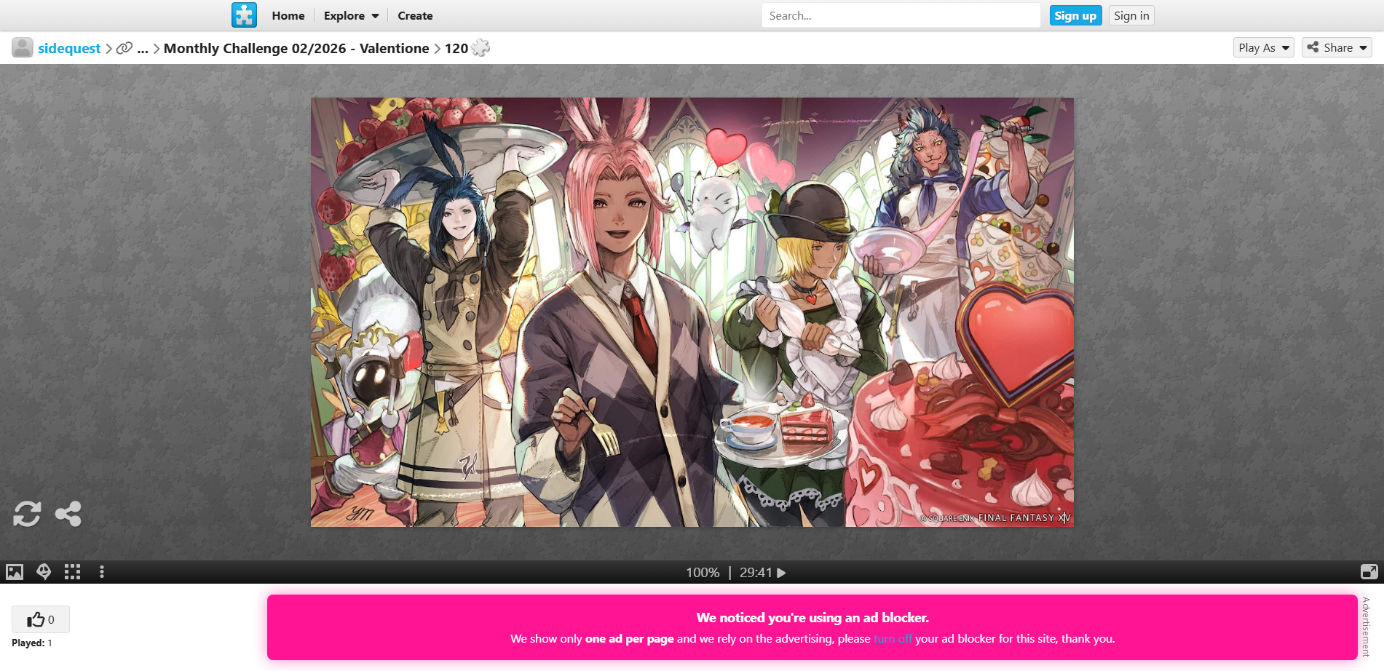The image size is (1384, 671).
Task: Click the puzzle timer play control
Action: tap(781, 573)
